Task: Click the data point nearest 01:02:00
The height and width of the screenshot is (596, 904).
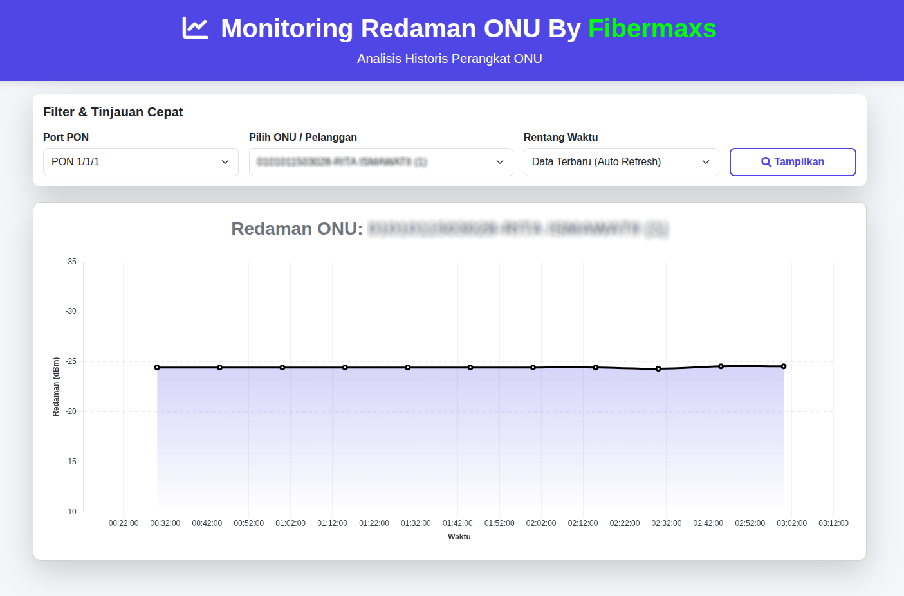Action: (x=282, y=368)
